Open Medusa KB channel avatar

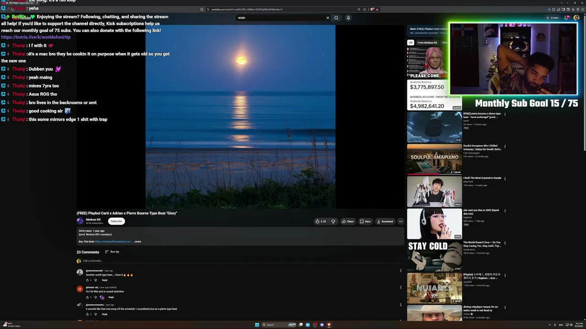click(x=80, y=221)
